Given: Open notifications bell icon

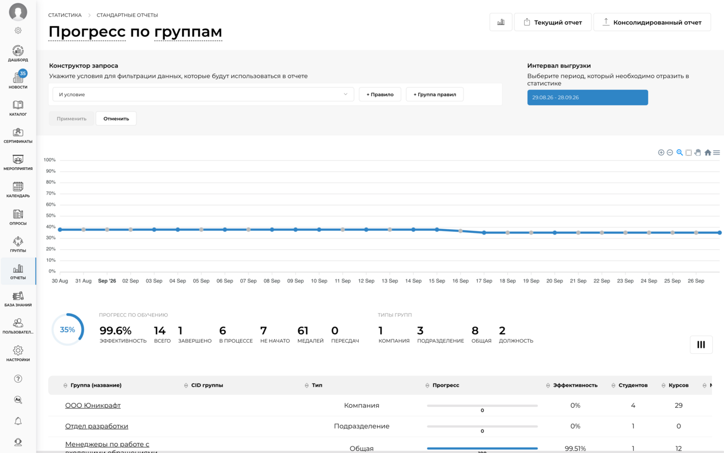Looking at the screenshot, I should point(18,421).
